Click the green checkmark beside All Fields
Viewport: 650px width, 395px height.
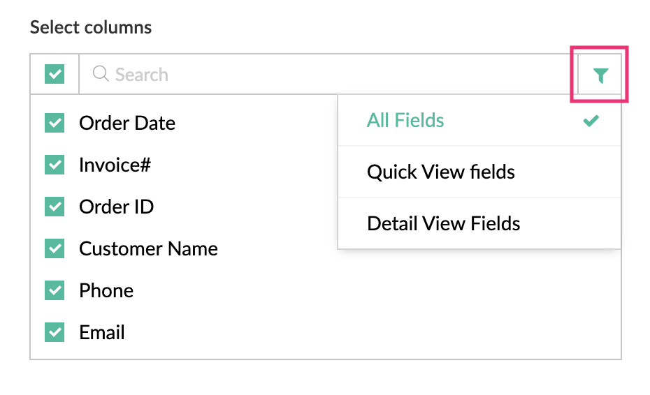(591, 121)
